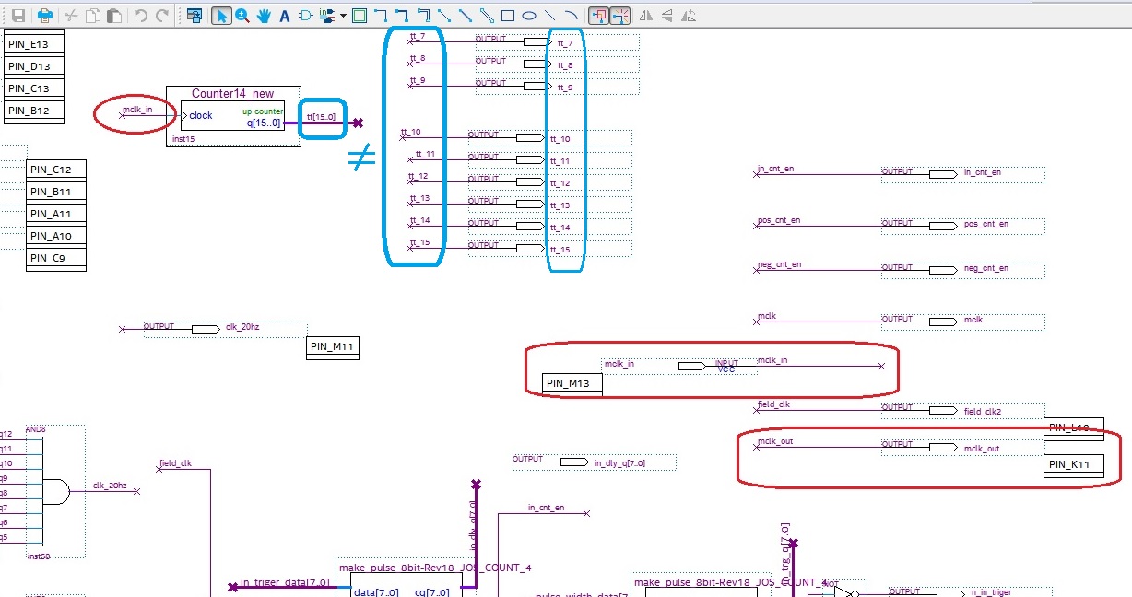Image resolution: width=1132 pixels, height=597 pixels.
Task: Click the detach window icon
Action: point(195,16)
